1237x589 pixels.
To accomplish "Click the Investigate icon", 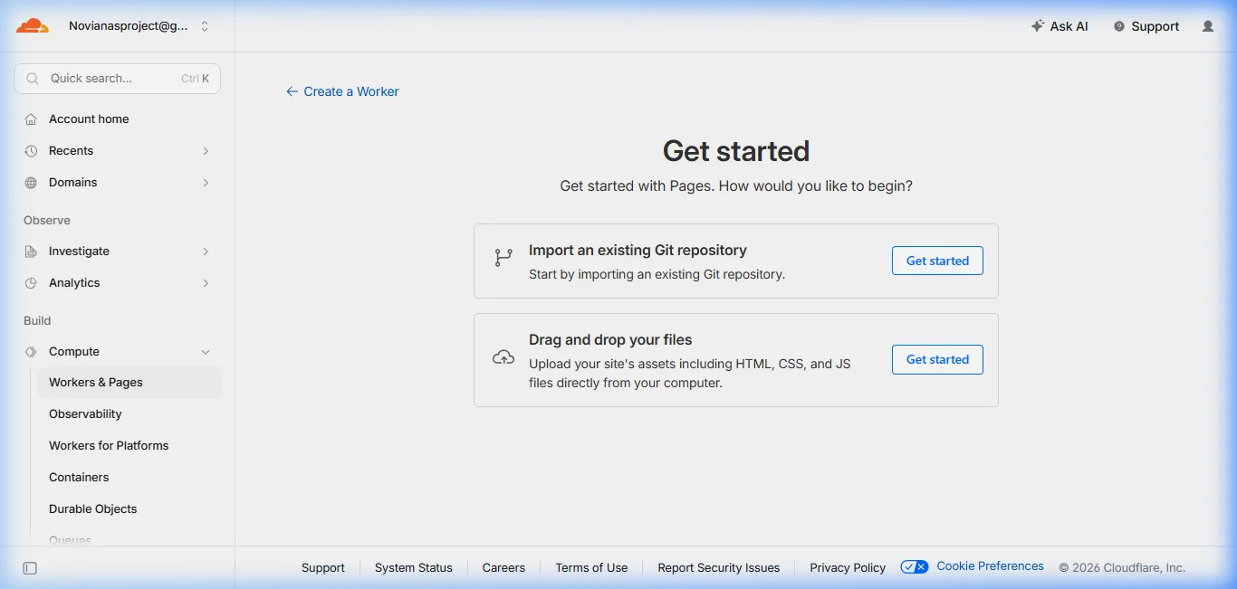I will click(x=31, y=252).
